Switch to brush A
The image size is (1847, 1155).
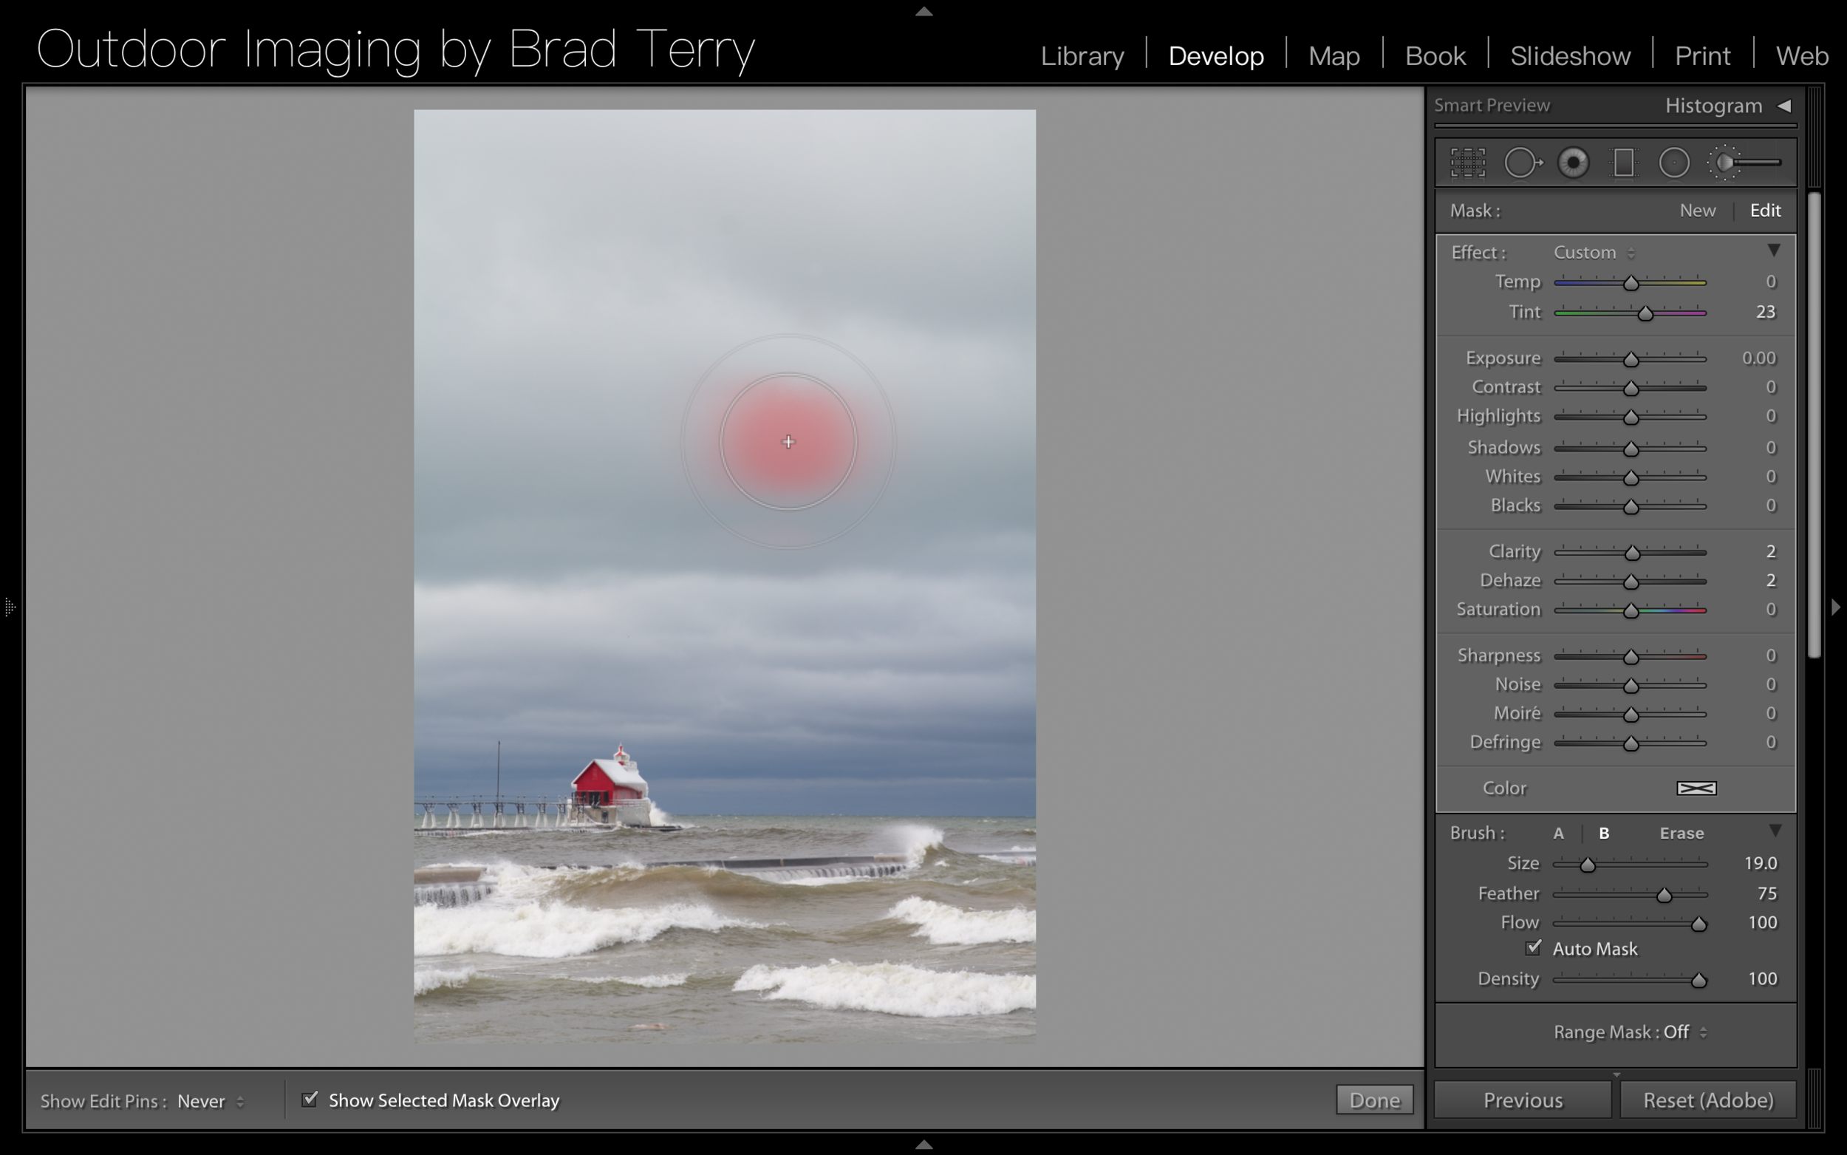[1558, 834]
